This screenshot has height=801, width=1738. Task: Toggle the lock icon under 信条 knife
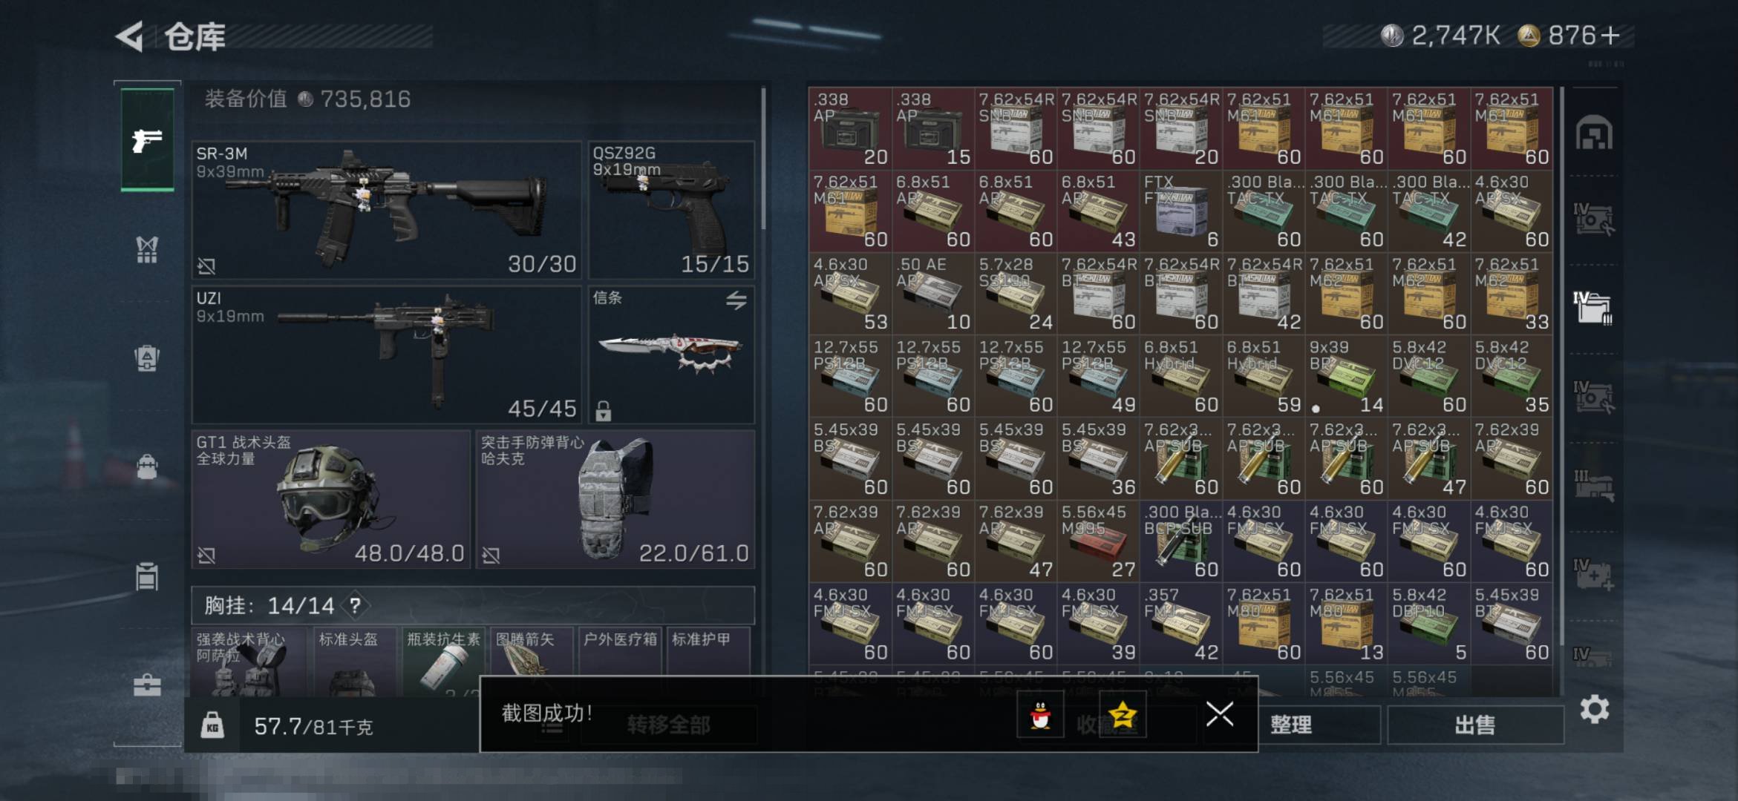pos(603,410)
